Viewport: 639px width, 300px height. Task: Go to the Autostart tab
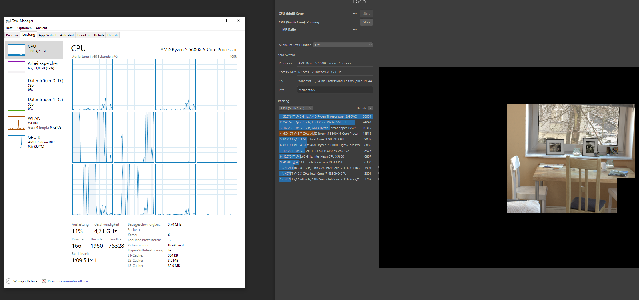coord(67,35)
